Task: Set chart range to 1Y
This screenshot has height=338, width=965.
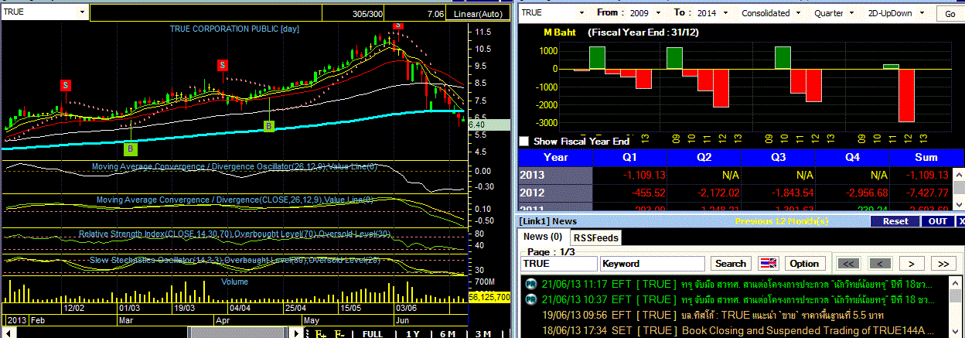Action: click(x=413, y=334)
